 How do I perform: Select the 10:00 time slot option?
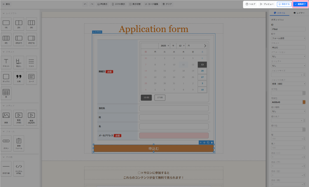pyautogui.click(x=146, y=98)
